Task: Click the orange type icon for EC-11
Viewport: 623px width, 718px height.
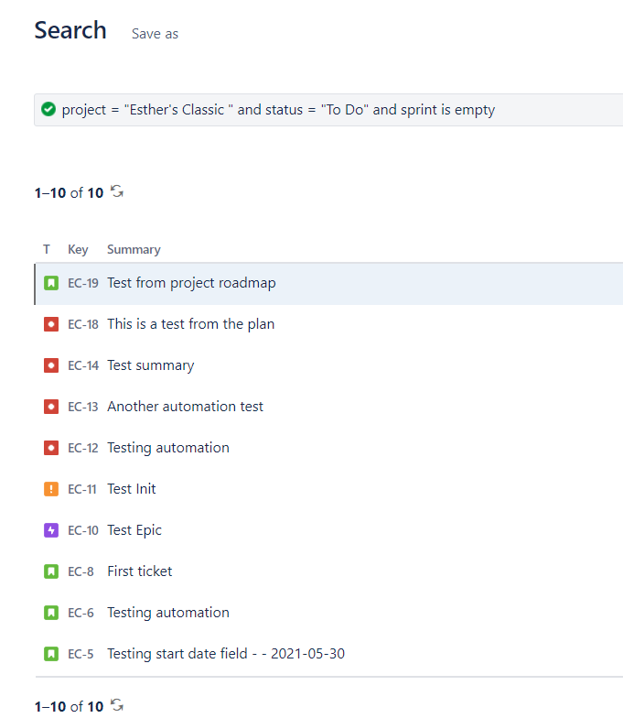Action: (51, 489)
